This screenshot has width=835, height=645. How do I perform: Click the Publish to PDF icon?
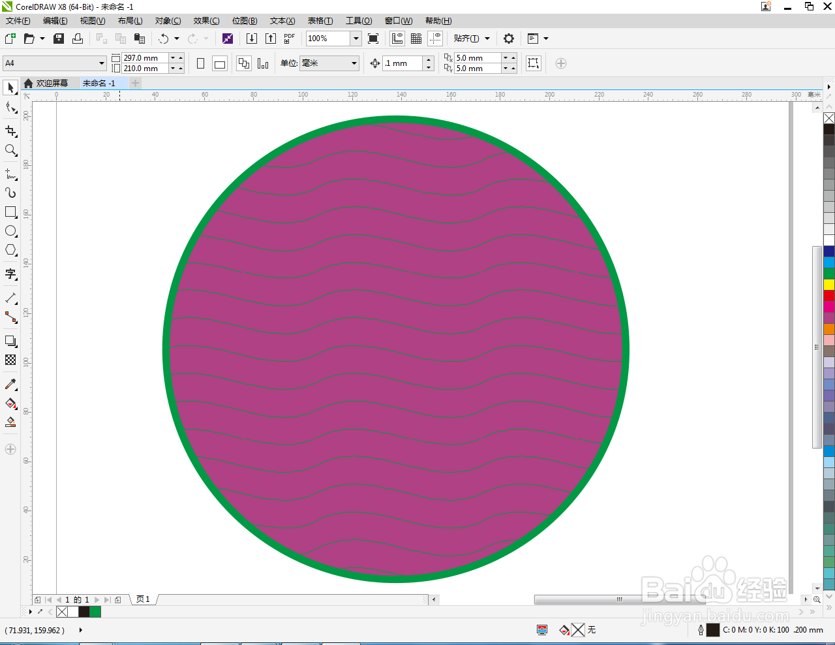tap(289, 39)
